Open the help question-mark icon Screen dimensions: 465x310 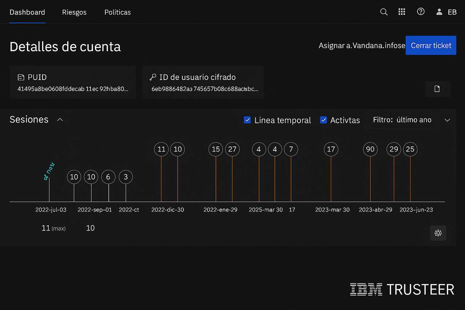tap(421, 12)
